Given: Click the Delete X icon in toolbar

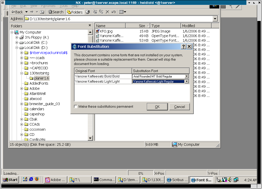Looking at the screenshot, I should (107, 12).
